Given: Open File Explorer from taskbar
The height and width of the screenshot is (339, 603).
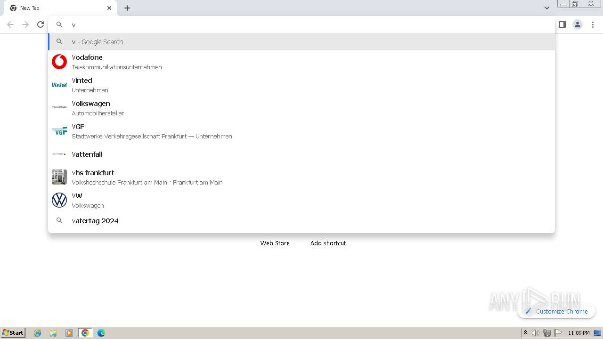Looking at the screenshot, I should point(53,333).
